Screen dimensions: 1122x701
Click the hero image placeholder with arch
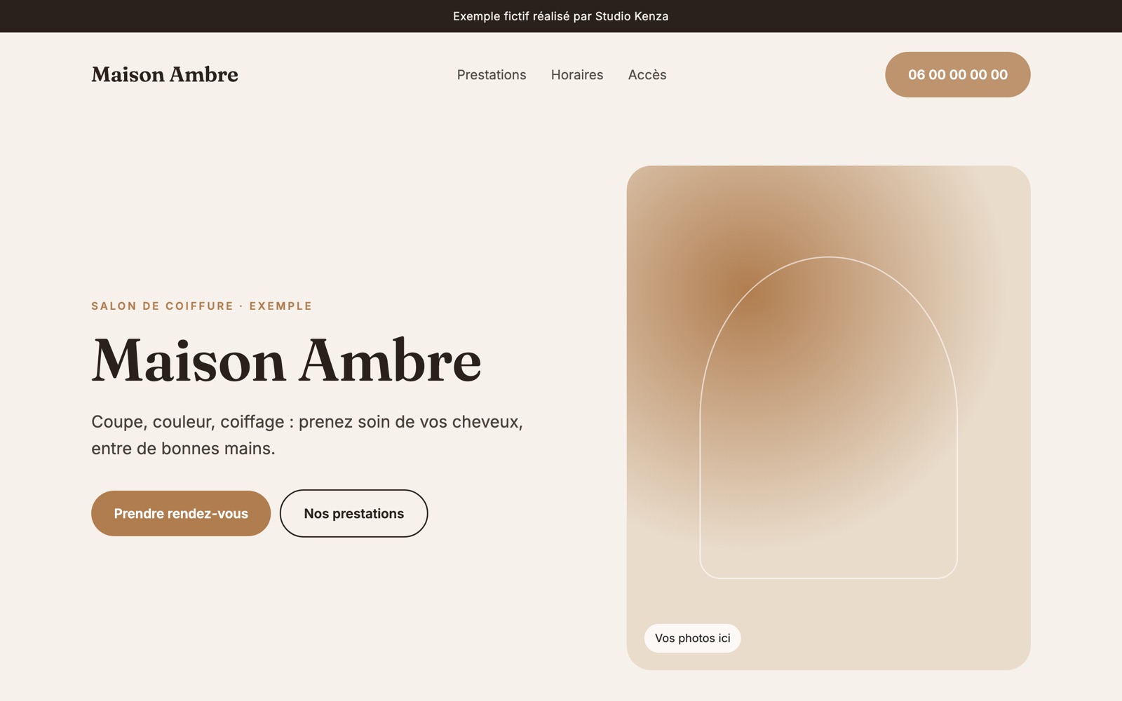click(x=828, y=418)
